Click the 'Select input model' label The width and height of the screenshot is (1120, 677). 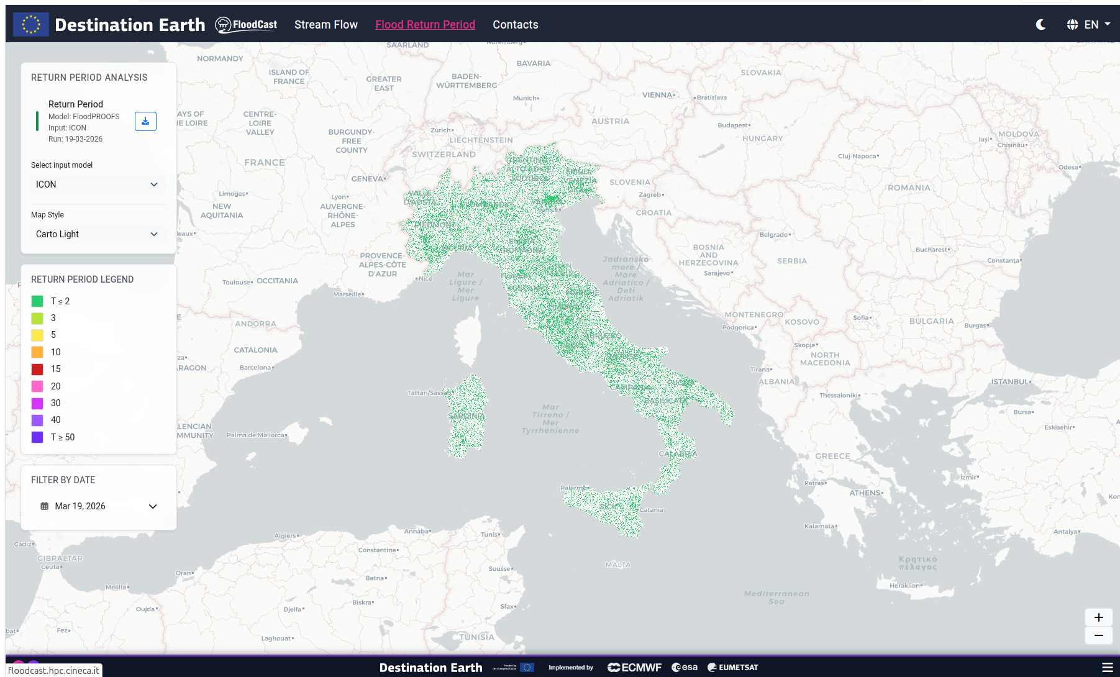(x=61, y=165)
